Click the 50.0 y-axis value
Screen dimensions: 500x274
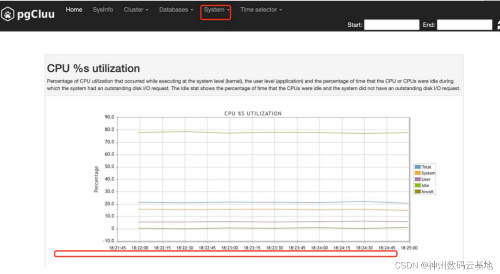click(x=109, y=167)
